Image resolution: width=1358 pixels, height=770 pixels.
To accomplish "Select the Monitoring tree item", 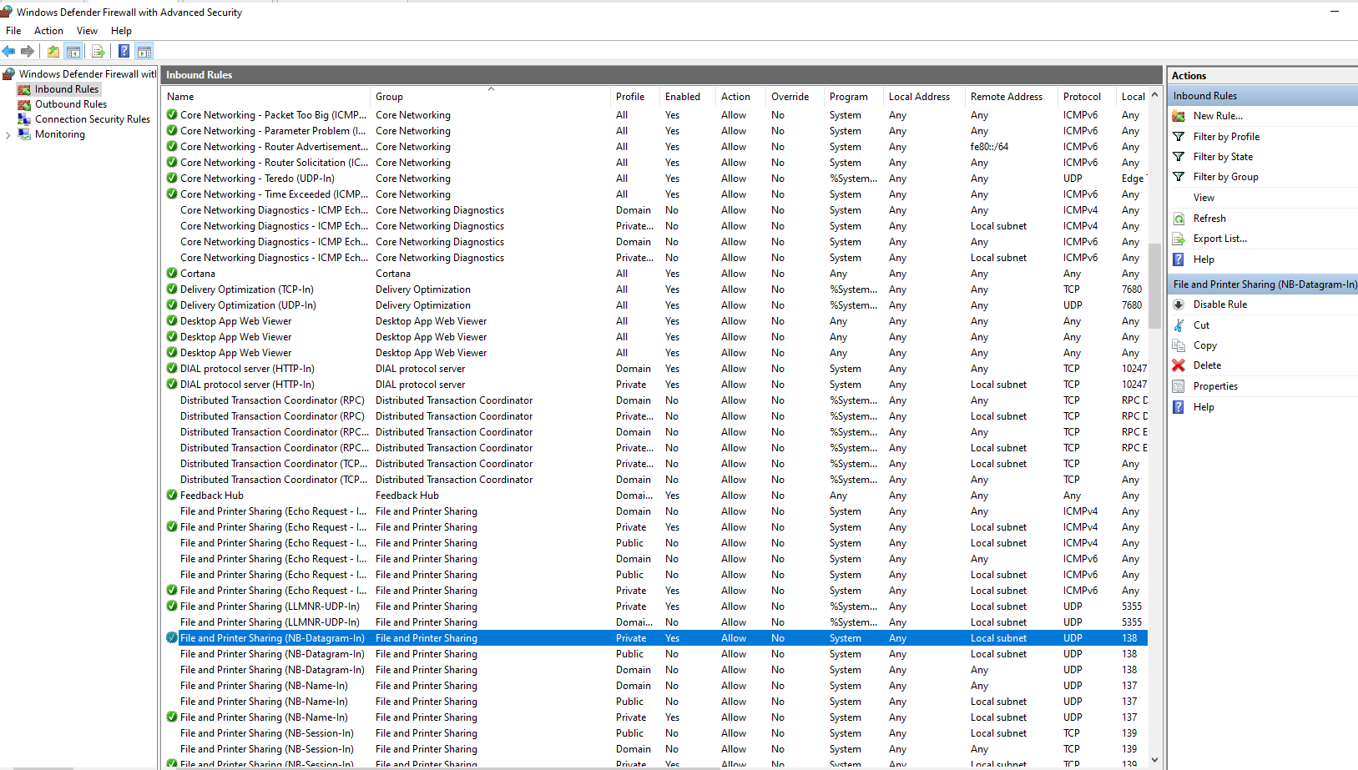I will point(60,134).
